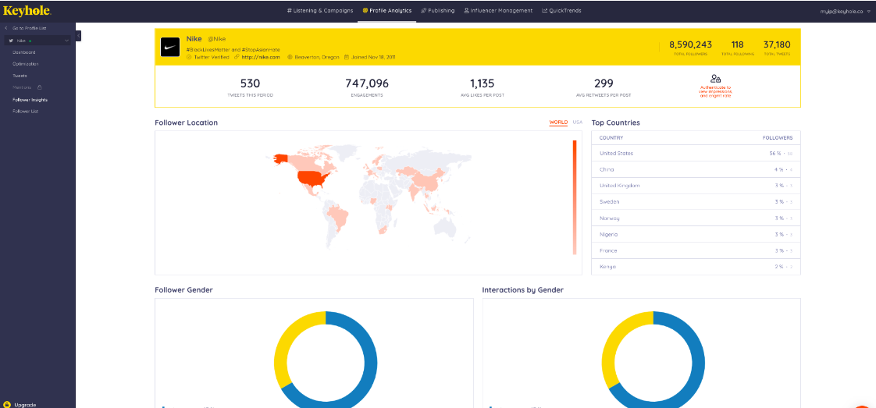The width and height of the screenshot is (876, 408).
Task: Switch to the Profile Analytics tab
Action: click(x=387, y=11)
